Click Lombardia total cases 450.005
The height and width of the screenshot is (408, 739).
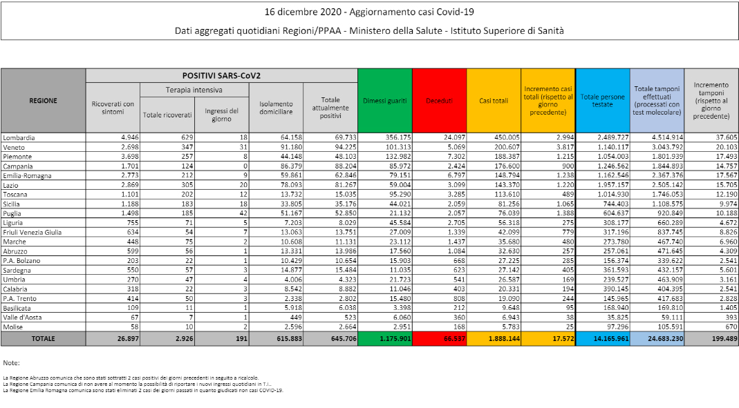(x=494, y=138)
